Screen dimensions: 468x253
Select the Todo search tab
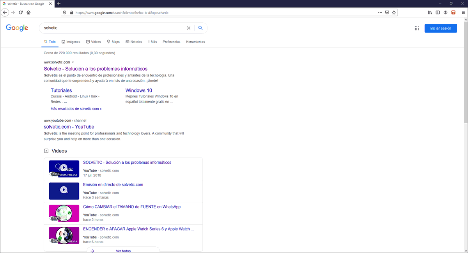(50, 42)
